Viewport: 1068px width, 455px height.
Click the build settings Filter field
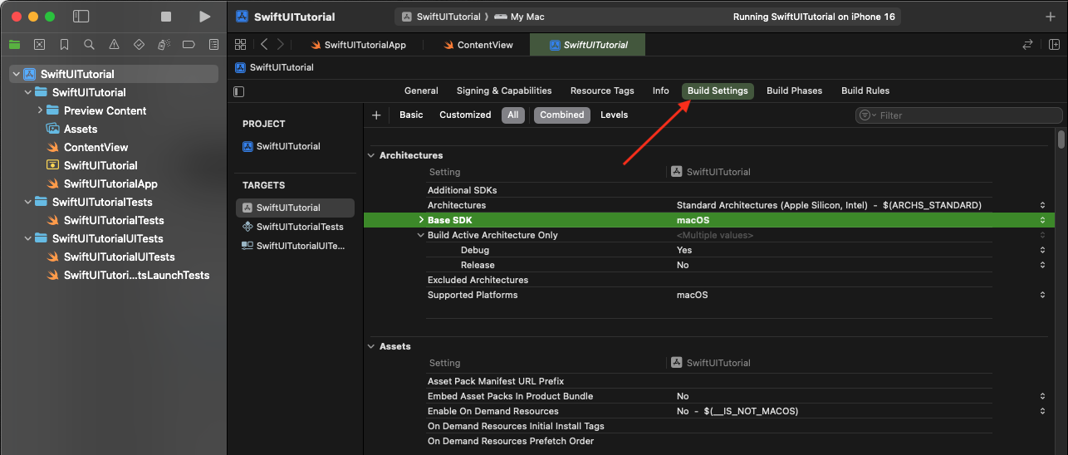pos(959,115)
